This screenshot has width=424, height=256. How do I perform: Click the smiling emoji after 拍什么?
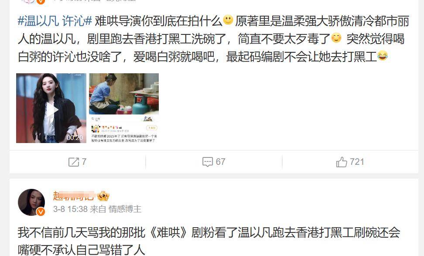(228, 20)
